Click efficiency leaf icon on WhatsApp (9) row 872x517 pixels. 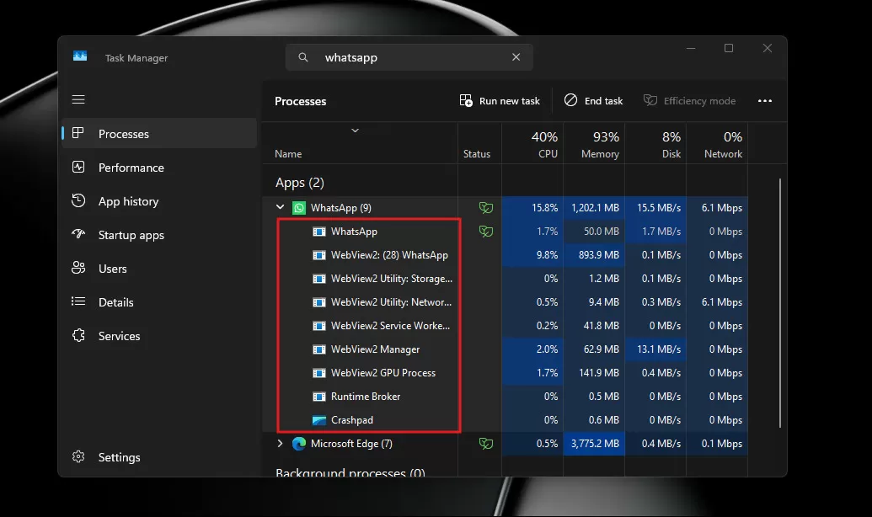tap(486, 208)
